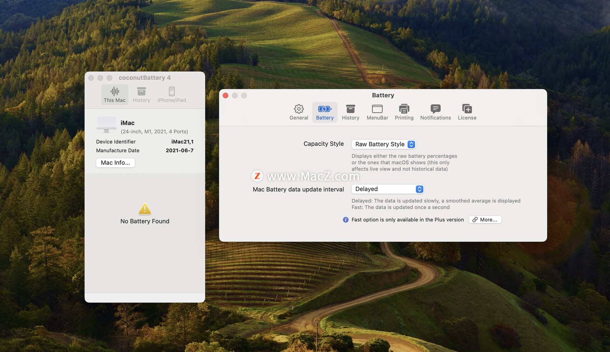This screenshot has width=610, height=352.
Task: Click the coconutBattery 4 window title
Action: tap(145, 78)
